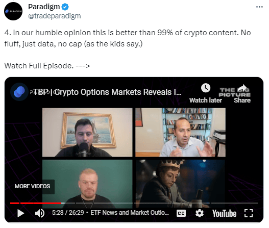This screenshot has width=269, height=228.
Task: Toggle closed captions CC button
Action: [181, 213]
